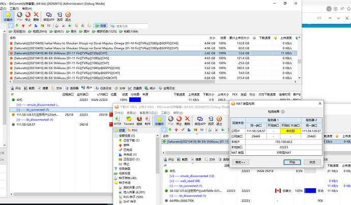Screen dimensions: 351x205
Task: Click 帮助>> button in NAT dialog
Action: coord(241,162)
